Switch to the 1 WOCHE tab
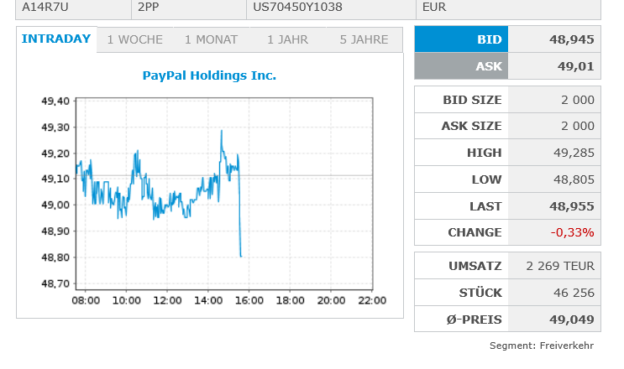The width and height of the screenshot is (624, 369). pyautogui.click(x=135, y=39)
